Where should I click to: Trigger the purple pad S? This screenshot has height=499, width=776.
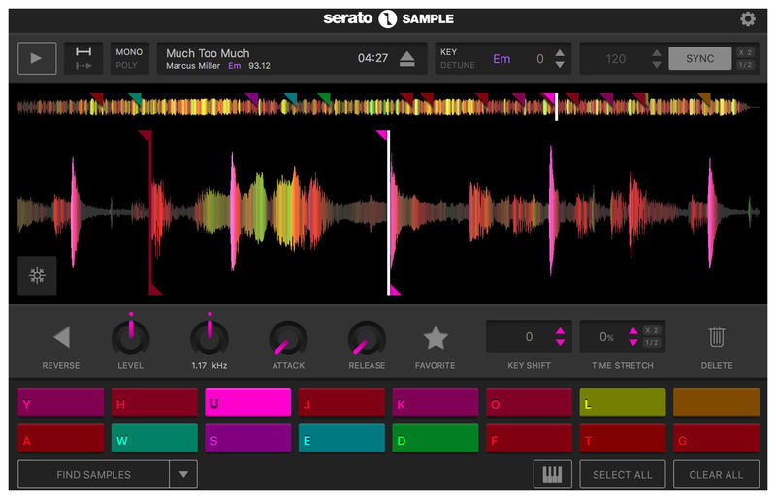pyautogui.click(x=248, y=438)
